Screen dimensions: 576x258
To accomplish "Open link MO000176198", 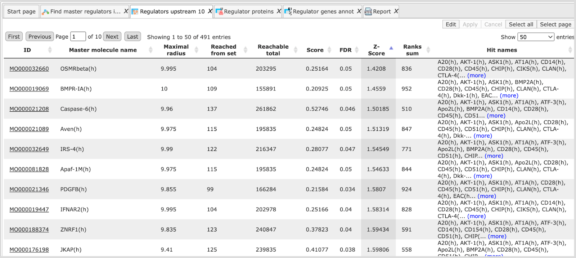I will pyautogui.click(x=29, y=250).
